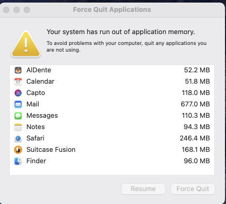The height and width of the screenshot is (204, 226).
Task: Select the Finder 96.0 MB value
Action: coord(197,161)
